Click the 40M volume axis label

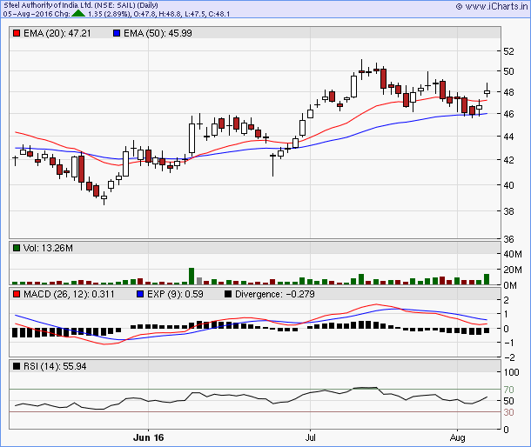513,254
